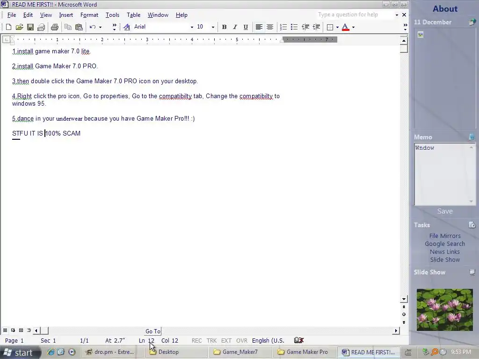Switch to Game Maker Pro taskbar window
Screen dimensions: 479x359
(303, 352)
